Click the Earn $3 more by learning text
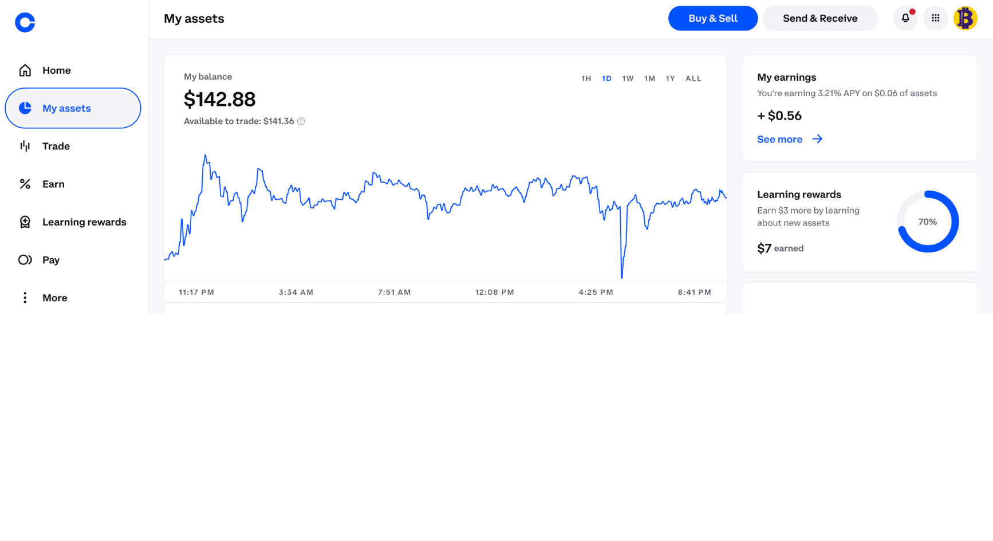 808,216
